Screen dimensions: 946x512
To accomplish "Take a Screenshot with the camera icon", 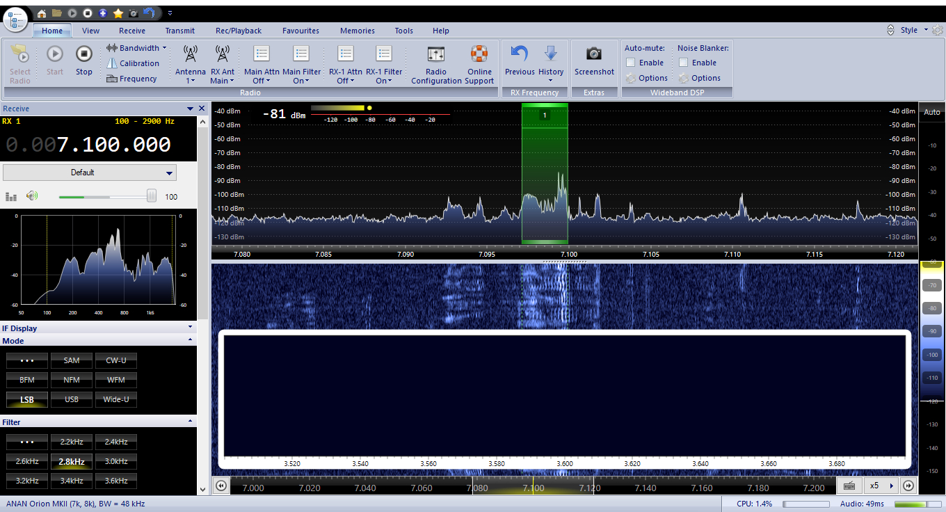I will pos(593,54).
